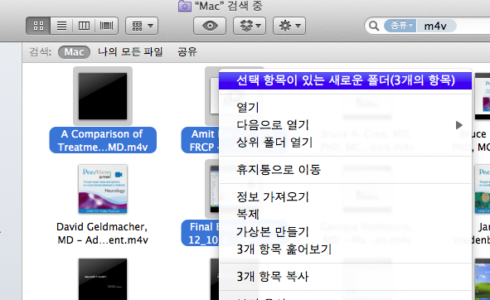
Task: Click the Finder window proxy folder icon
Action: pyautogui.click(x=185, y=6)
